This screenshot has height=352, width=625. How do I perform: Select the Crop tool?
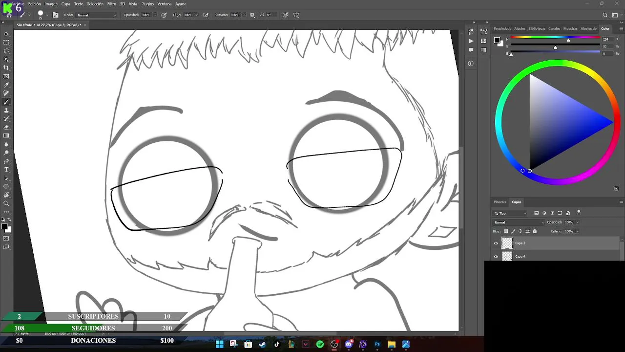point(6,68)
